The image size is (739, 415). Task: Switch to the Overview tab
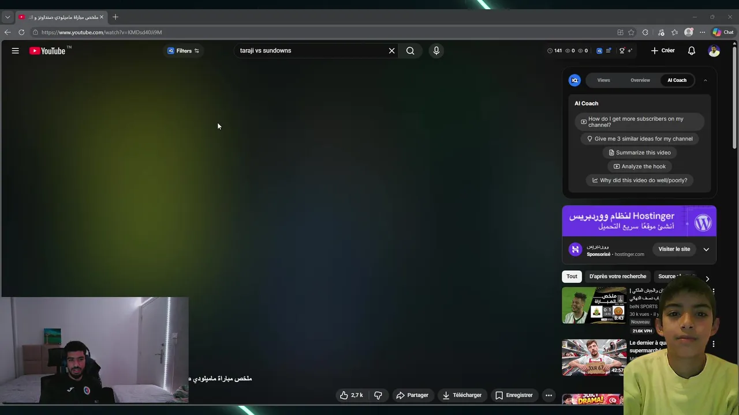[640, 80]
